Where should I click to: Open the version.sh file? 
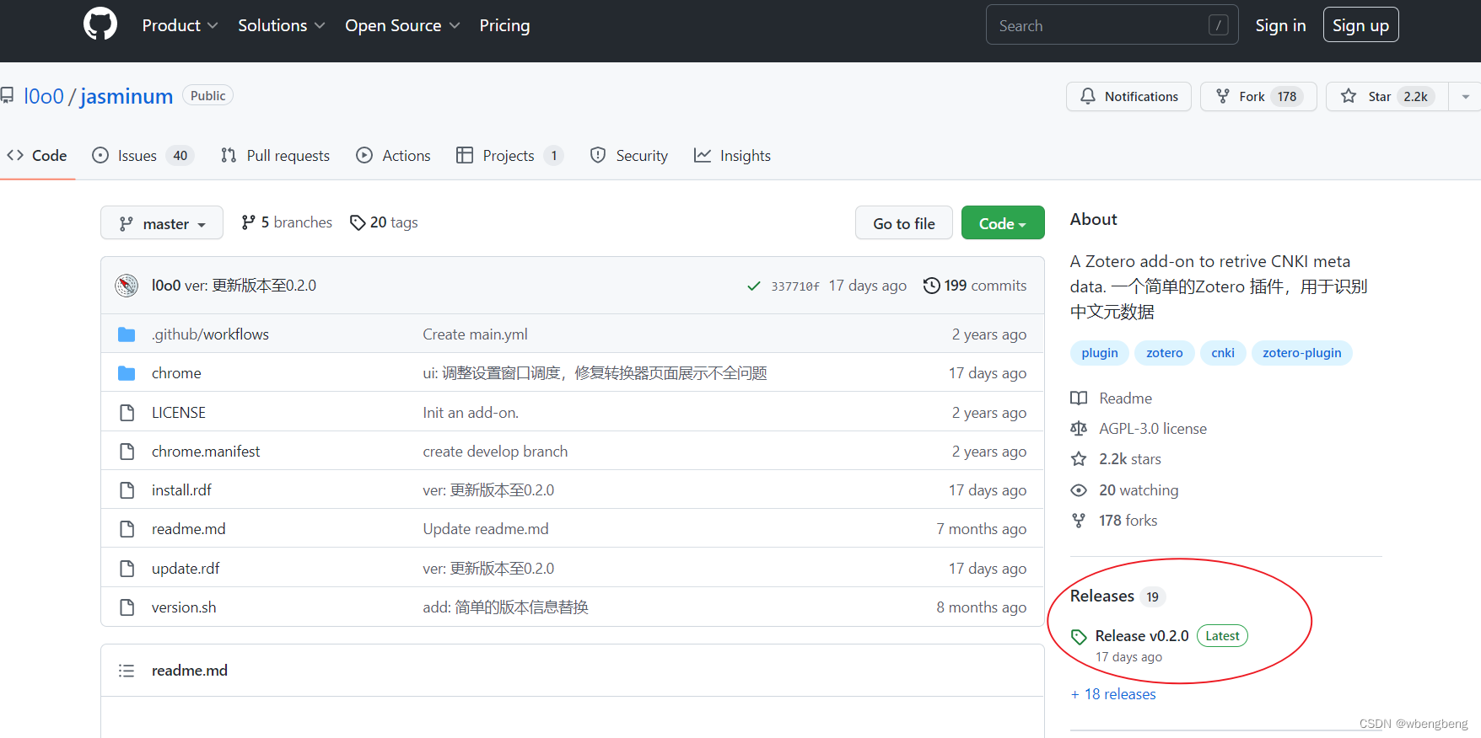(x=184, y=607)
